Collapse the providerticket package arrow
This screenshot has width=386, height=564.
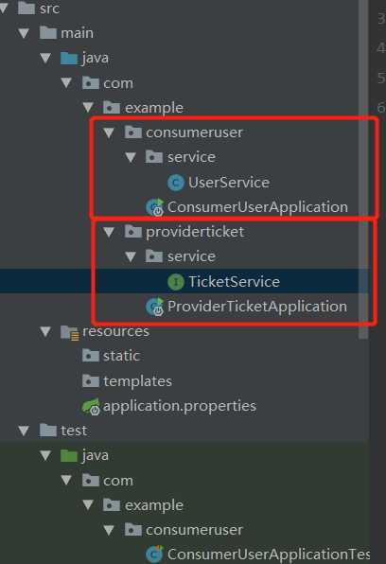(x=109, y=232)
